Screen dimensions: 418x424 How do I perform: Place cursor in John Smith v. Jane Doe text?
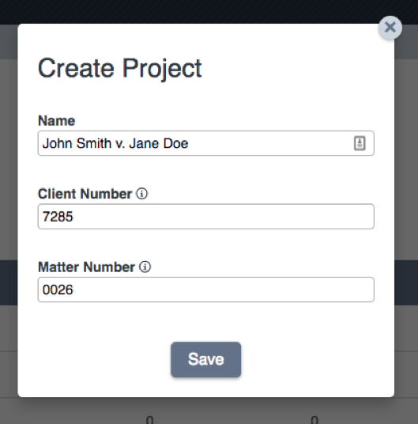(x=115, y=143)
